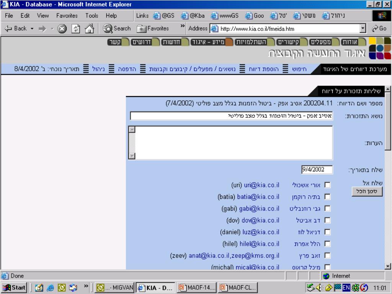Click the Forward arrow button
Screen dimensions: 392x294
coord(42,29)
